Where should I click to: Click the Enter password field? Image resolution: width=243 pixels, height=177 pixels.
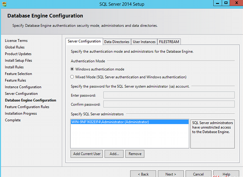pos(169,95)
